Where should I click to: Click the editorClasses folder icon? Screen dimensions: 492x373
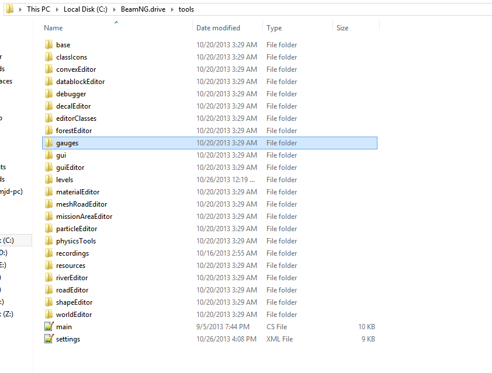pyautogui.click(x=48, y=118)
